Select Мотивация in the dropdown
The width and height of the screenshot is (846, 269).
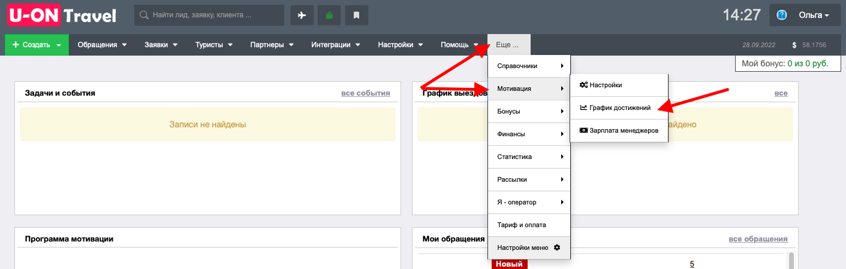(529, 88)
